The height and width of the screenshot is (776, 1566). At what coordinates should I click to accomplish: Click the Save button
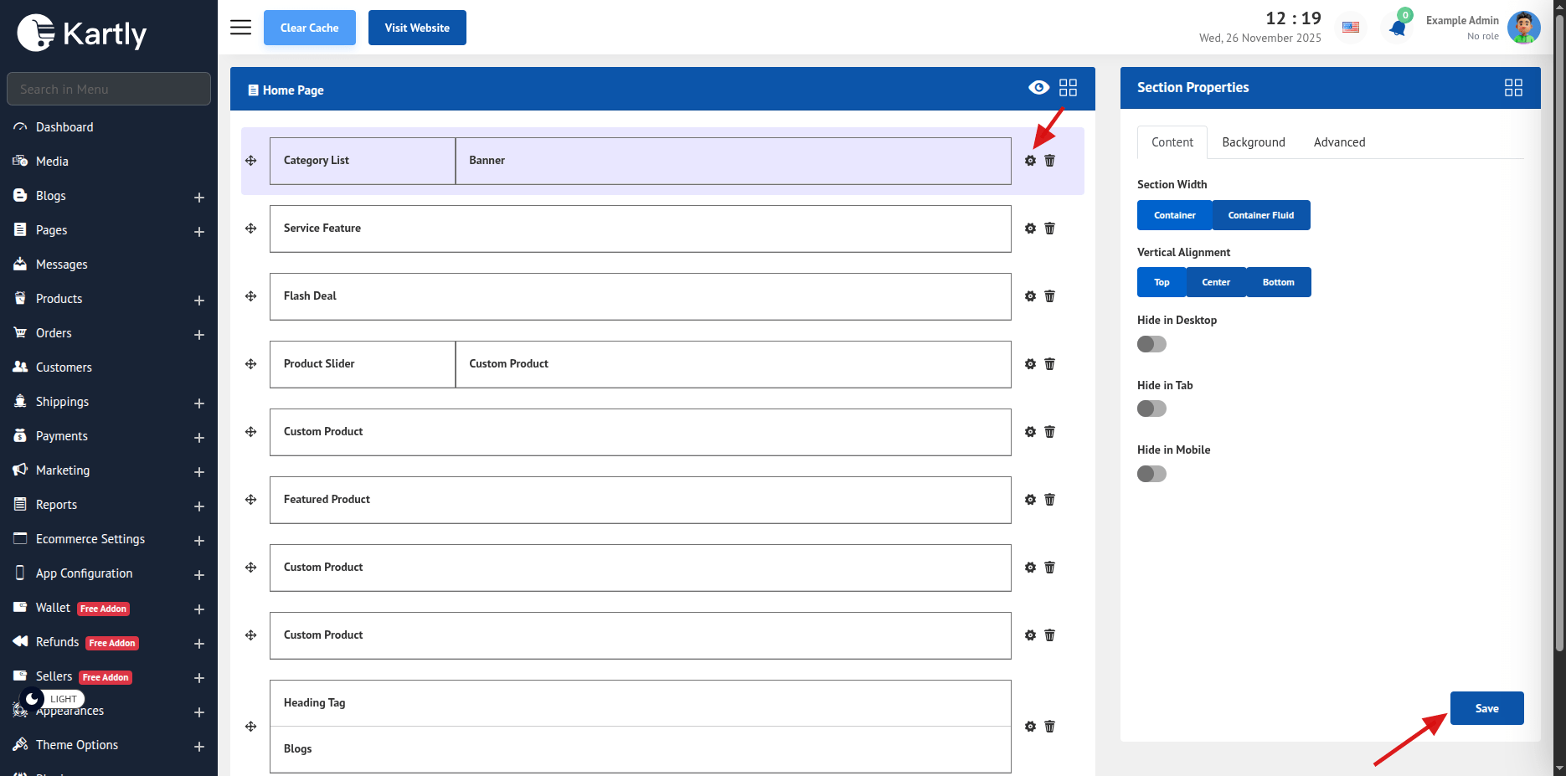coord(1486,708)
